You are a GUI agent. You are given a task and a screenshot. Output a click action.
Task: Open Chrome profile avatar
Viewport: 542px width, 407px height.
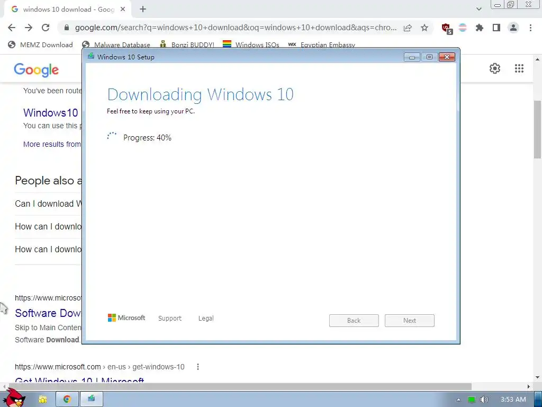click(x=513, y=28)
